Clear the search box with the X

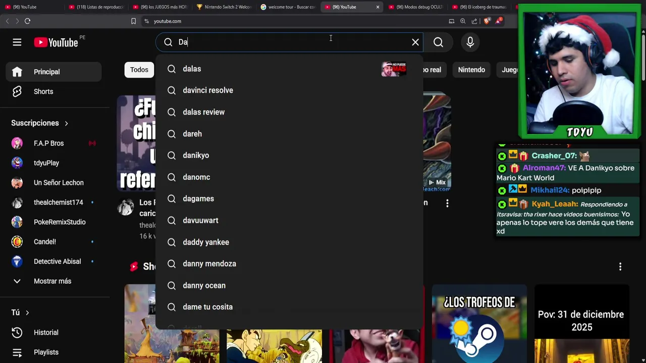pos(415,42)
